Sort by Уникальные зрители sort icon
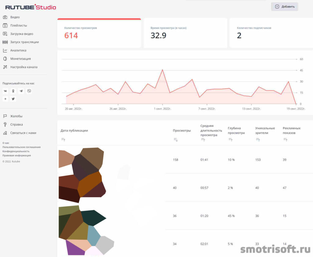313x257 pixels. tap(258, 139)
